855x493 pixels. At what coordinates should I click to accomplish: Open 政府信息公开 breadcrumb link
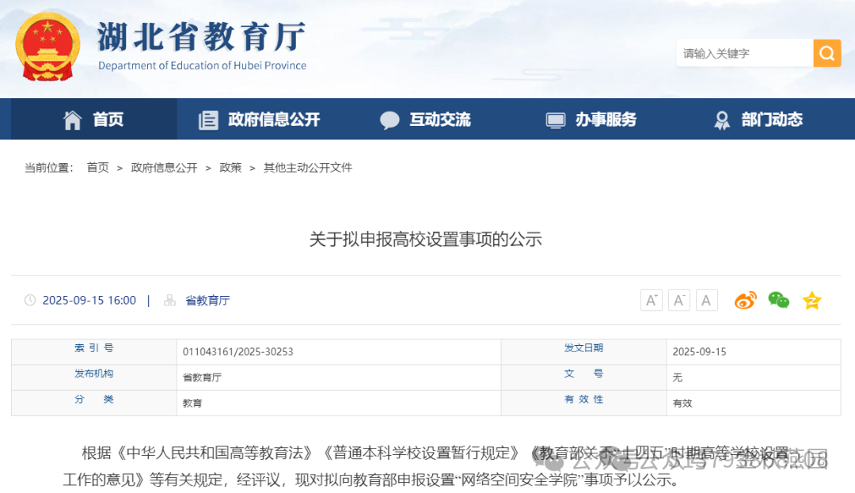(164, 168)
